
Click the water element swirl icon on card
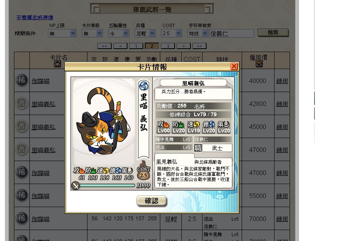coord(143,86)
